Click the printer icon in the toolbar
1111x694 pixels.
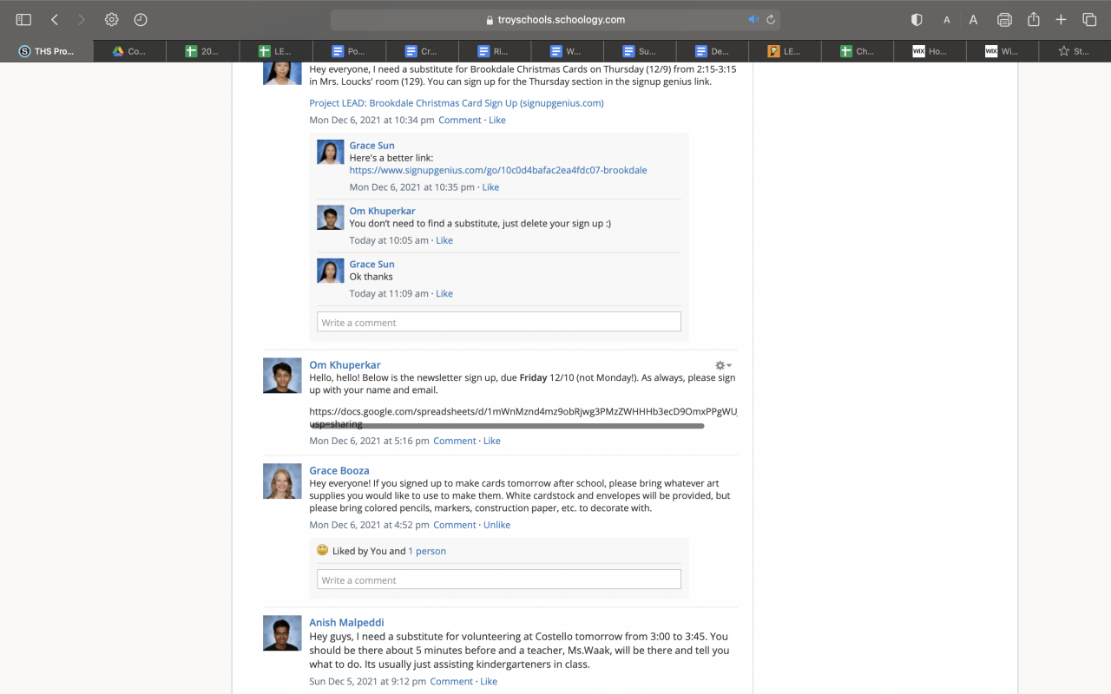point(1005,19)
